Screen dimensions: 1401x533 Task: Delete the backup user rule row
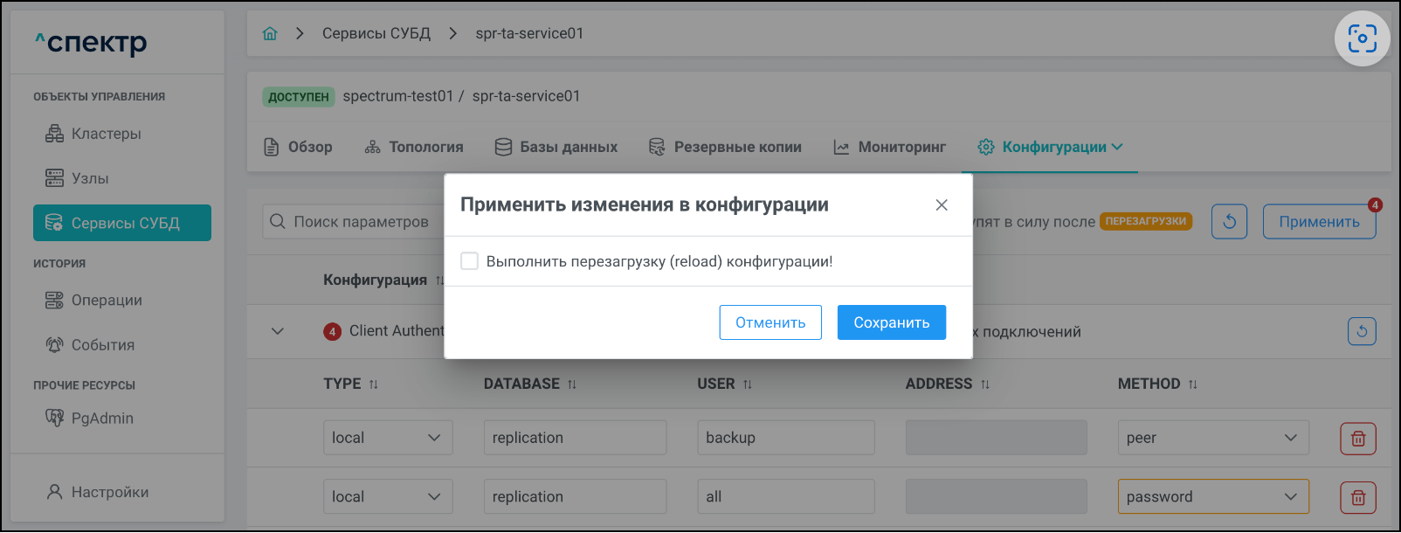1357,439
